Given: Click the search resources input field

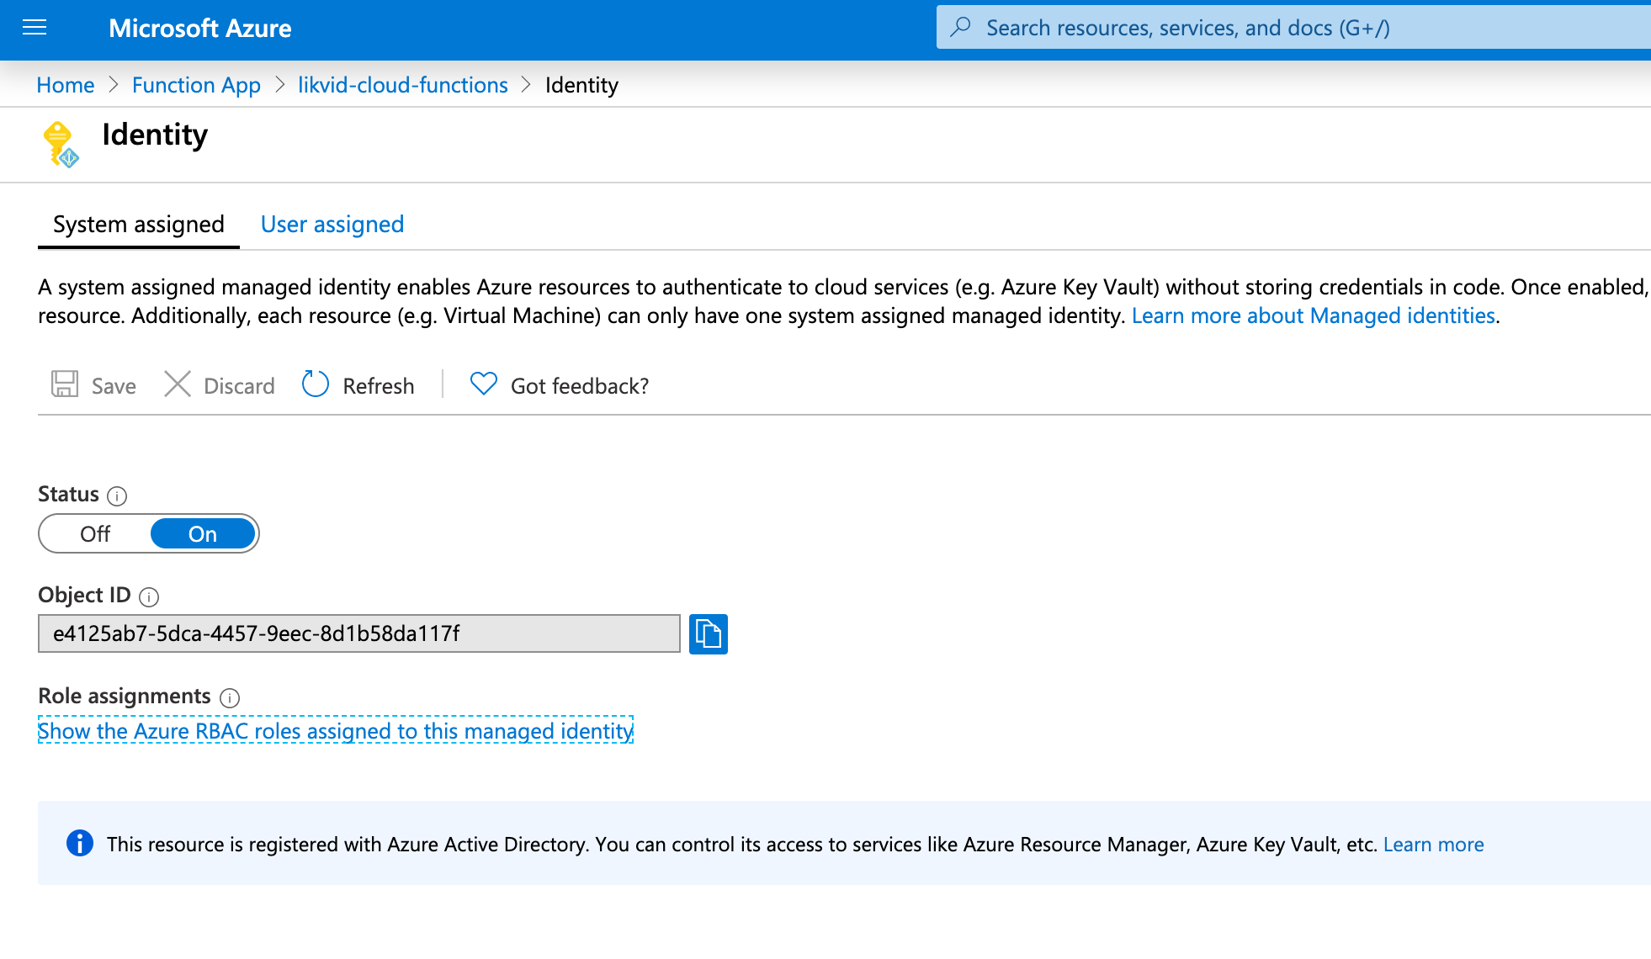Looking at the screenshot, I should pos(1296,28).
